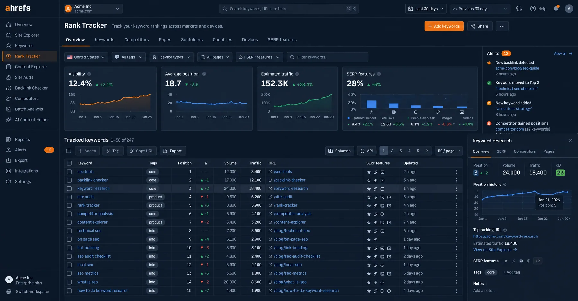Click the Position history edit icon
578x301 pixels.
(505, 185)
